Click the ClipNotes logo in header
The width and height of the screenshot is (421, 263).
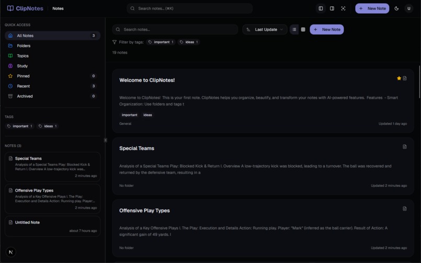click(25, 8)
